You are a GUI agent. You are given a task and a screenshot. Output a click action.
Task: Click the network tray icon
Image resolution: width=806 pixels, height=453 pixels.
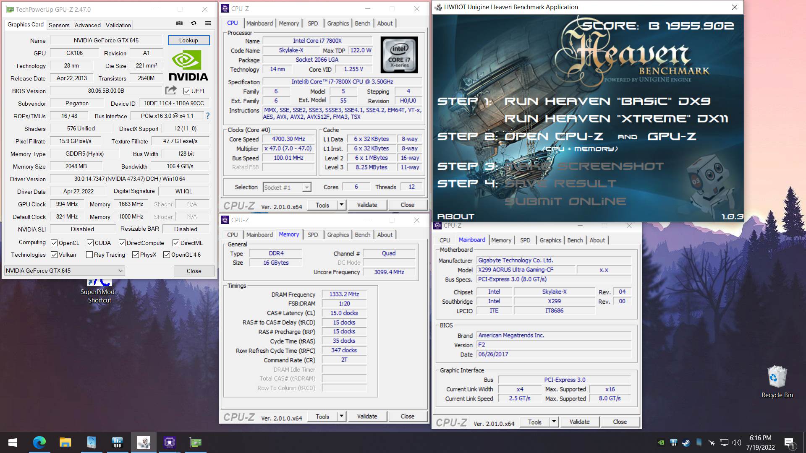724,442
